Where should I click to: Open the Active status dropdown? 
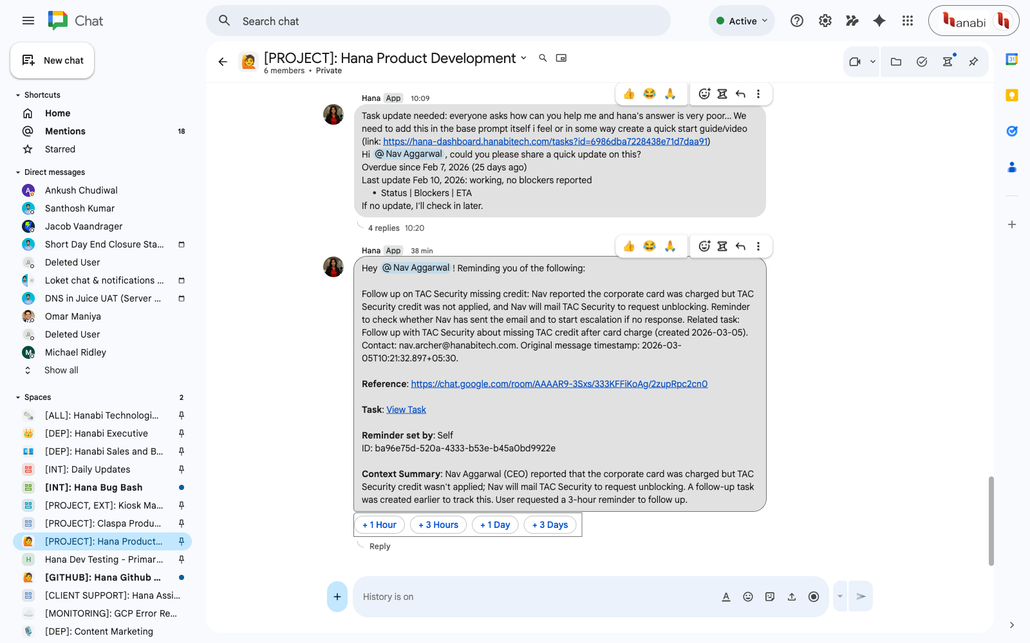pyautogui.click(x=742, y=21)
